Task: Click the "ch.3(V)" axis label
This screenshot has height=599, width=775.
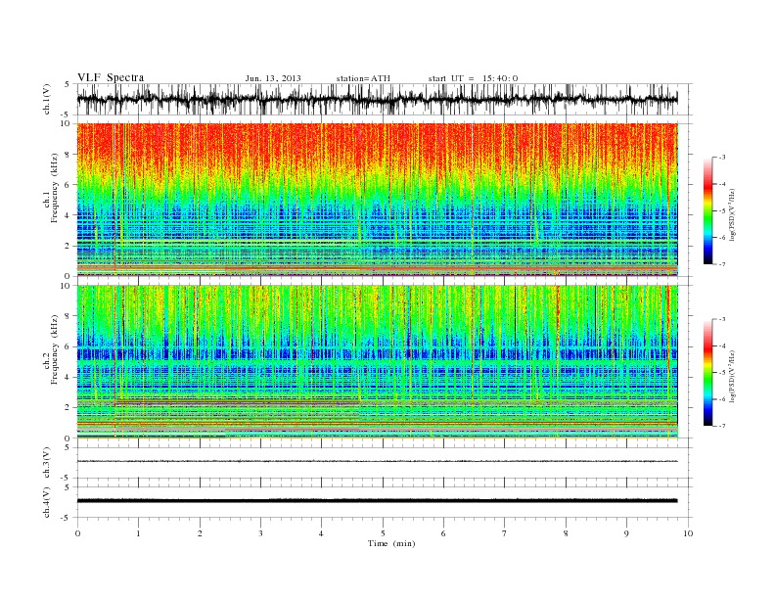Action: [x=47, y=463]
